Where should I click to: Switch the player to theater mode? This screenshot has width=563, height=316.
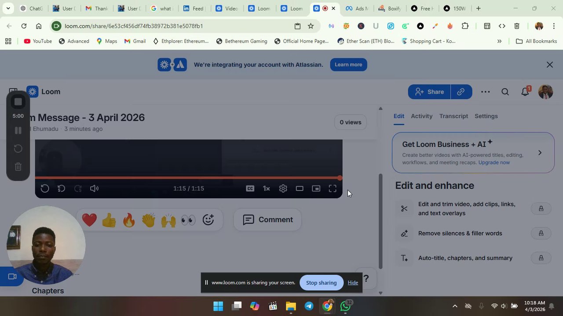pyautogui.click(x=300, y=188)
